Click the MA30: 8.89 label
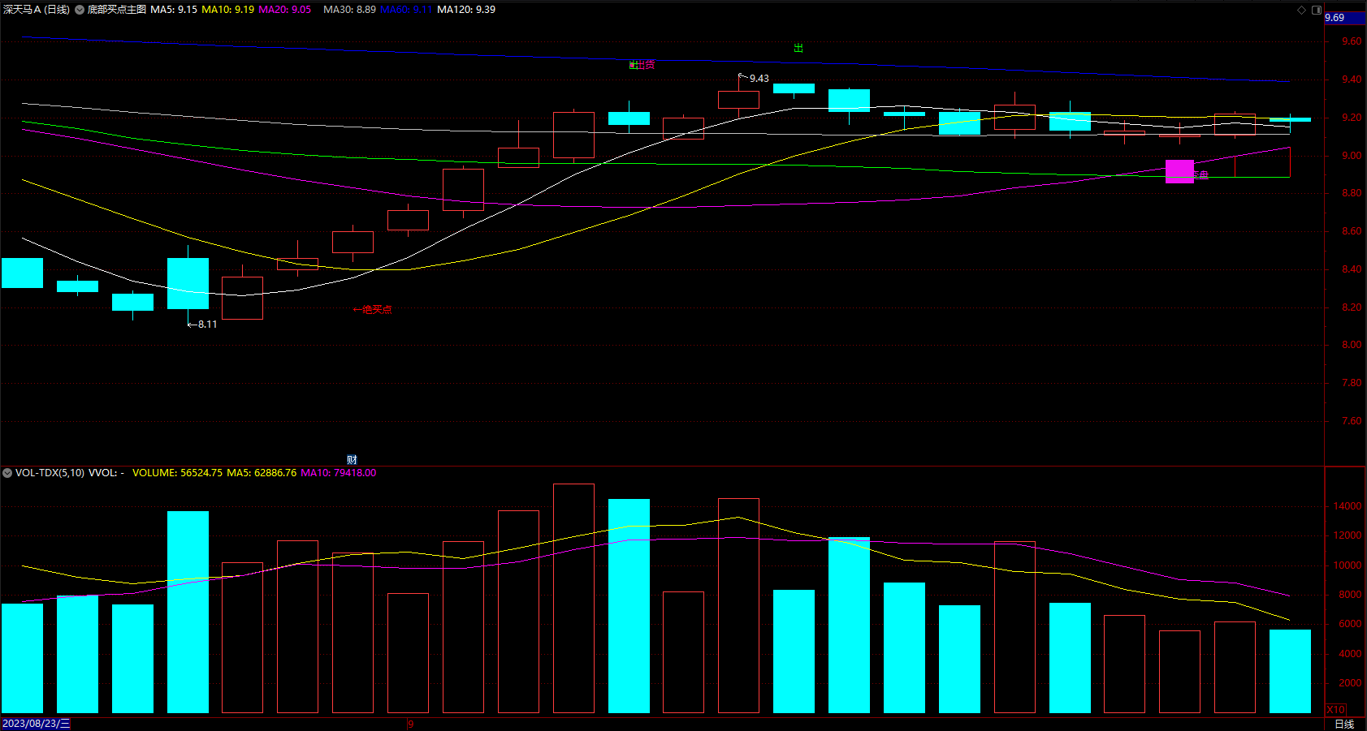 pyautogui.click(x=349, y=10)
